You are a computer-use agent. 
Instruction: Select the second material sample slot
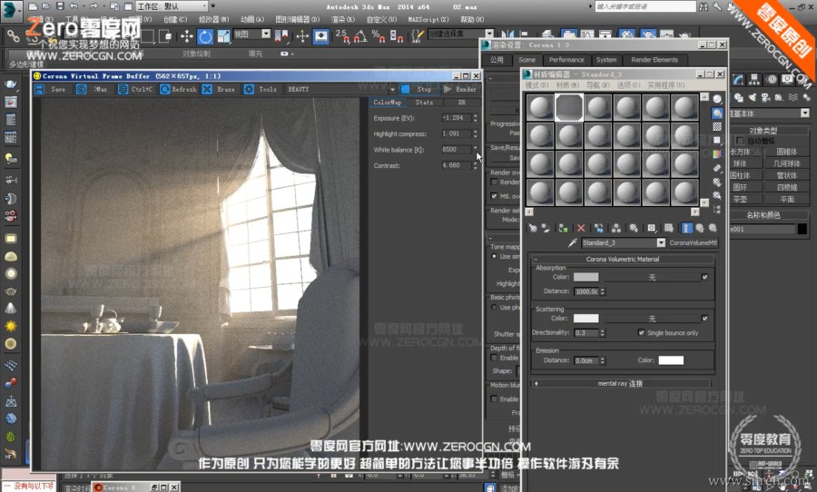[x=569, y=108]
